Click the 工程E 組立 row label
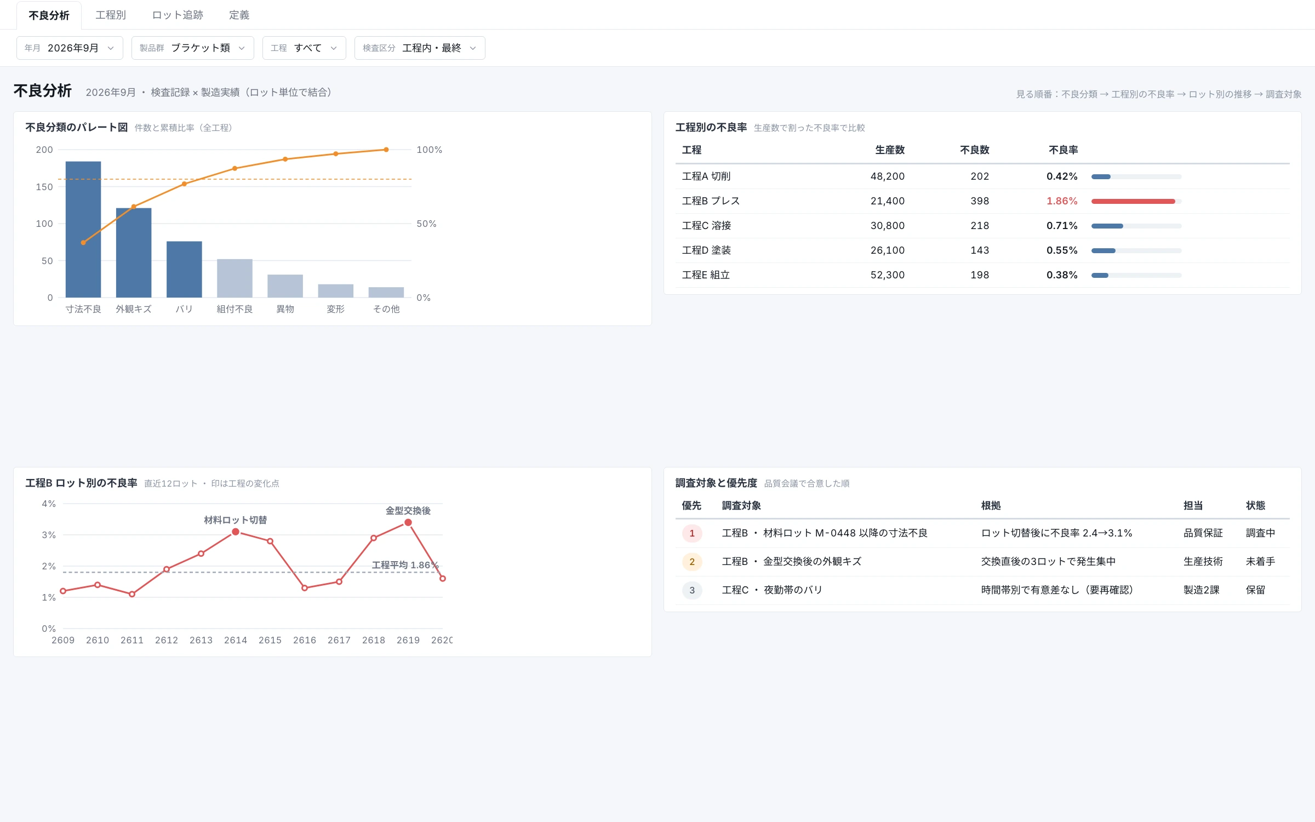 [x=706, y=275]
